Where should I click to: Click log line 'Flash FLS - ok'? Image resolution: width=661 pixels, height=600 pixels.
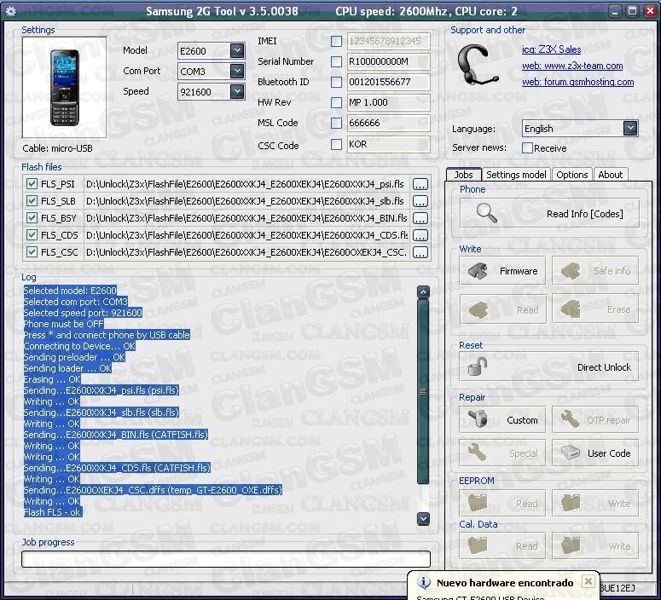[53, 512]
